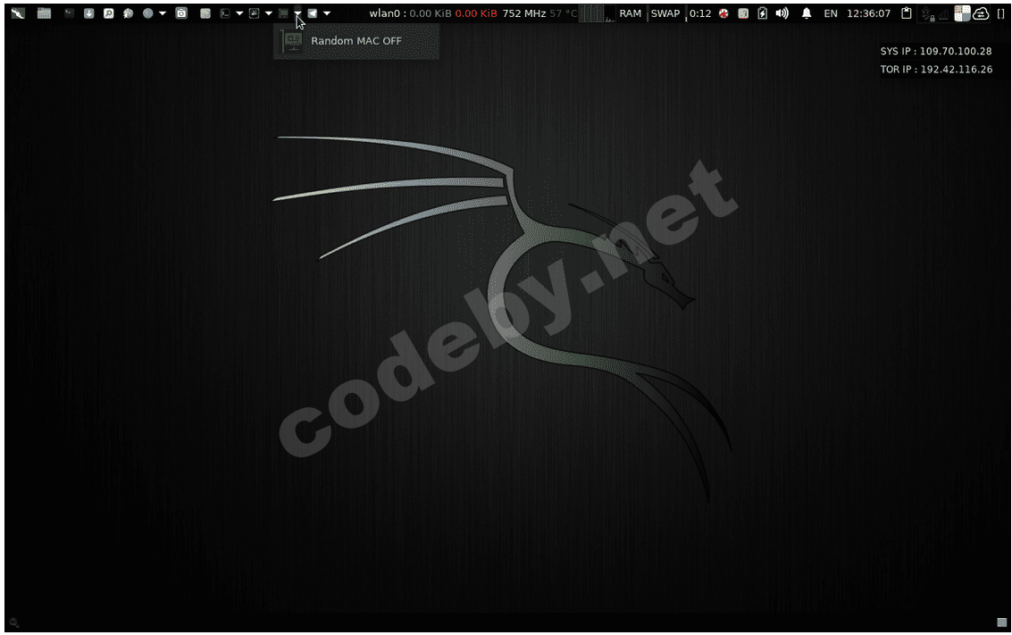Click the SWAP usage monitor
The width and height of the screenshot is (1012, 635).
tap(665, 13)
